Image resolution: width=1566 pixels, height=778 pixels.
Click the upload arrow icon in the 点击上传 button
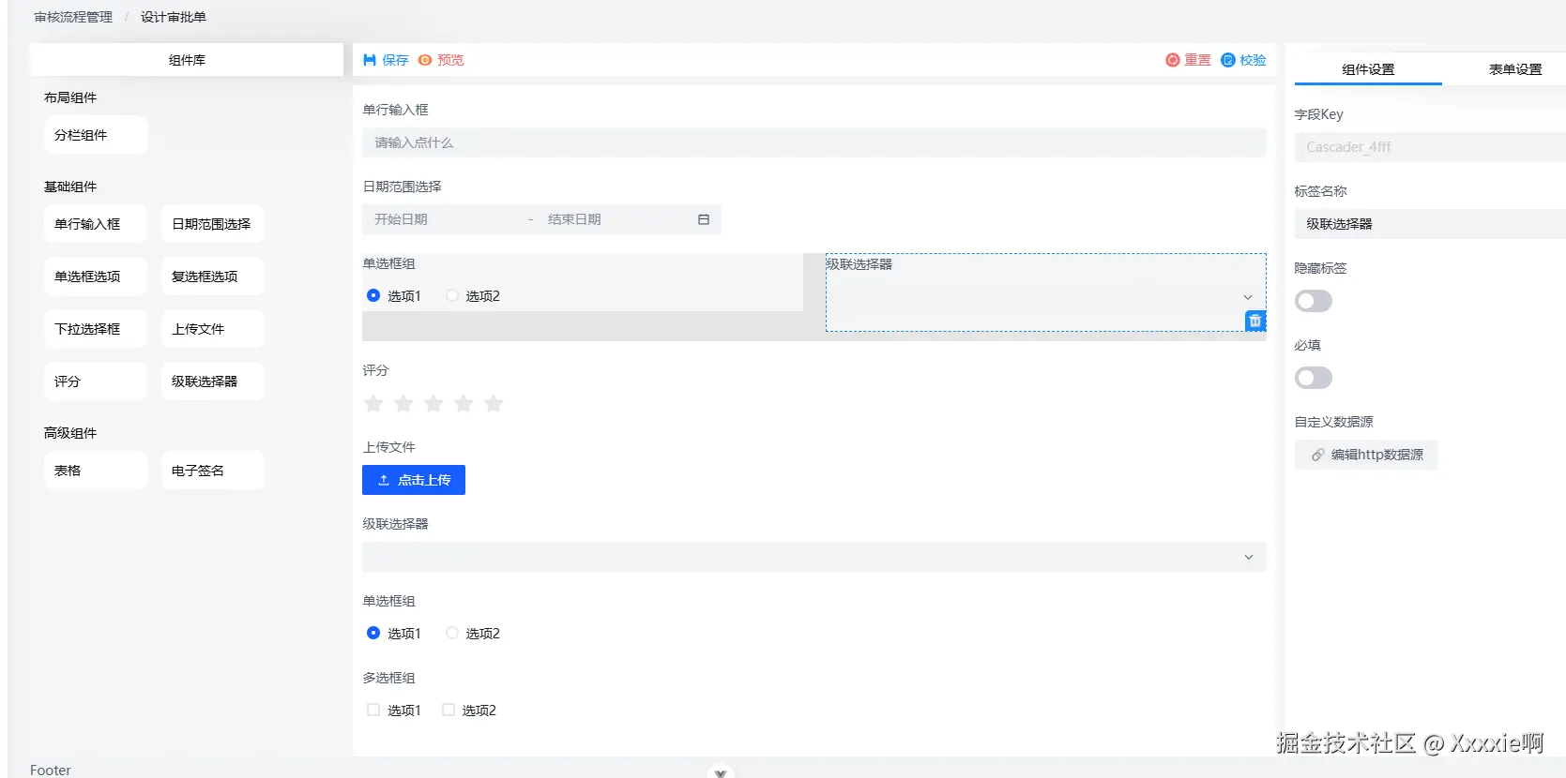[x=384, y=480]
